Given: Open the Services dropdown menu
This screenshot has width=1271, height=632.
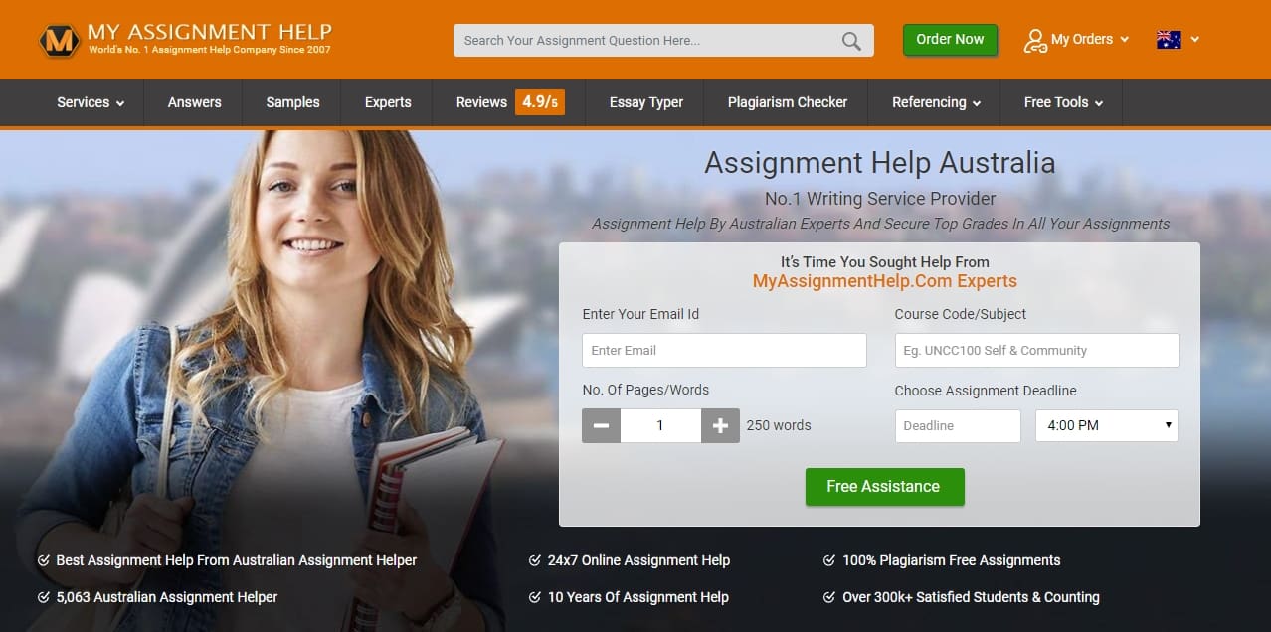Looking at the screenshot, I should [x=91, y=102].
